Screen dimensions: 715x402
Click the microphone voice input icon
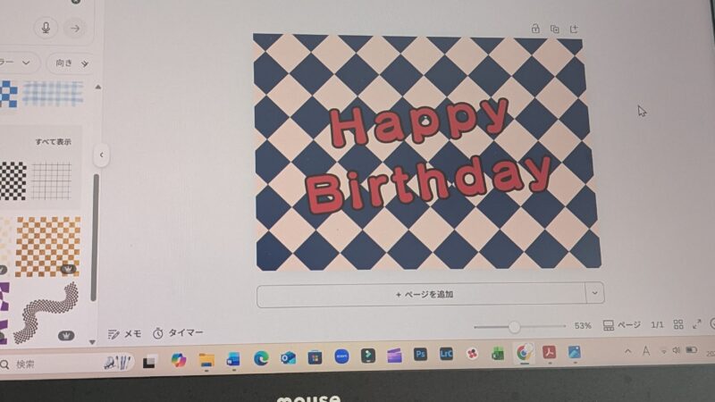tap(46, 29)
